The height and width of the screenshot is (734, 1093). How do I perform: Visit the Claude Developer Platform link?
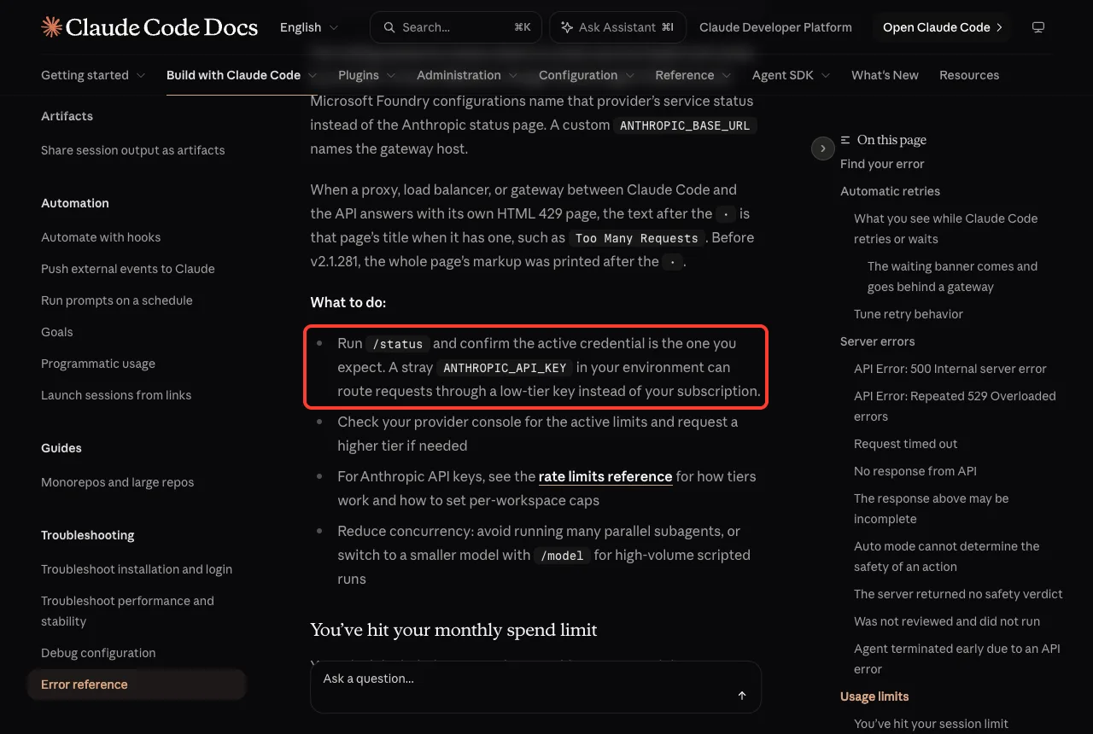click(775, 27)
